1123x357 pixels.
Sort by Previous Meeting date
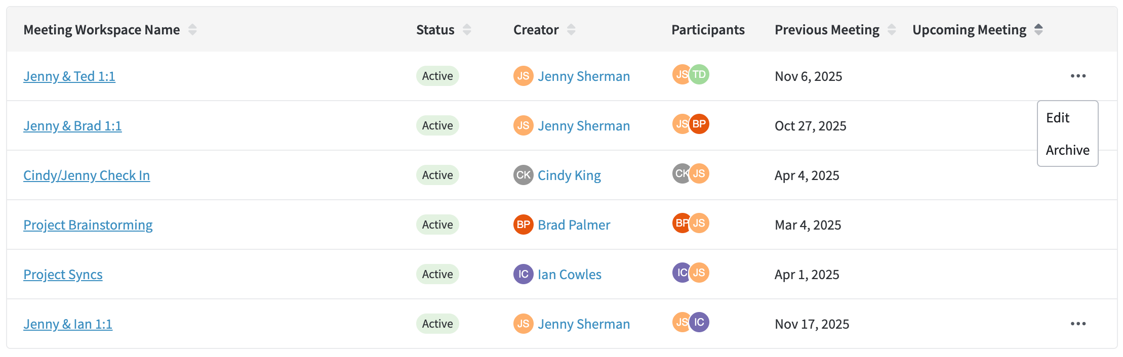[x=892, y=30]
